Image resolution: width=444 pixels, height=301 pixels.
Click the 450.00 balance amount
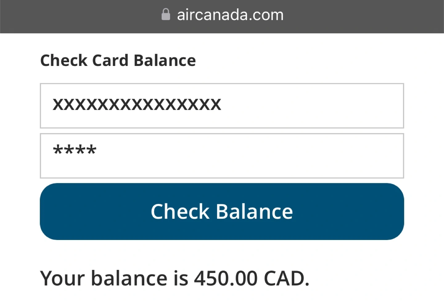pos(225,278)
